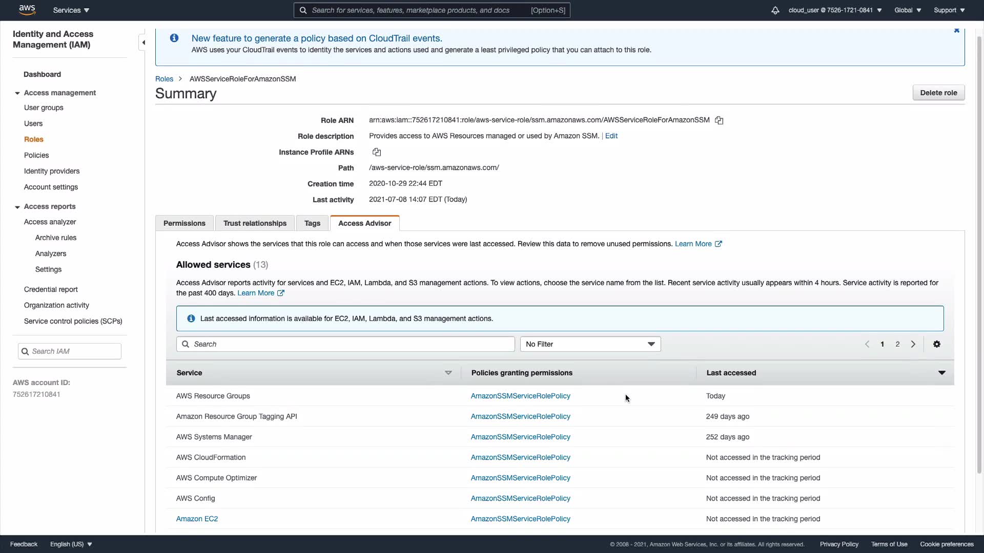Click the Delete role button
The image size is (984, 553).
pos(938,93)
